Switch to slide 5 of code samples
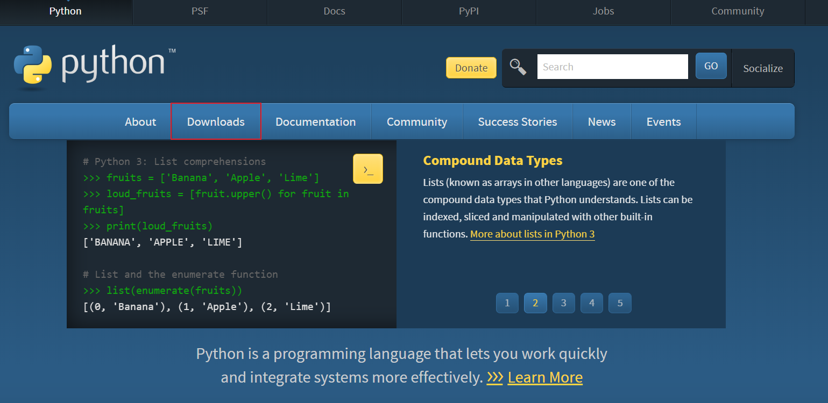Image resolution: width=828 pixels, height=403 pixels. (620, 303)
